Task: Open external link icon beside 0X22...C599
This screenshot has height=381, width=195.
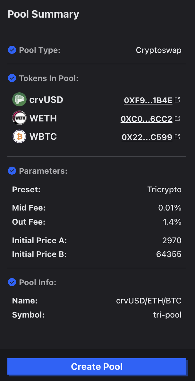Action: (177, 137)
